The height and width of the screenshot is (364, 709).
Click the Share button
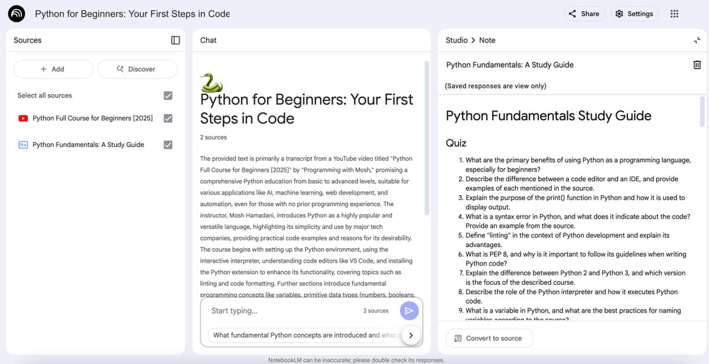583,14
